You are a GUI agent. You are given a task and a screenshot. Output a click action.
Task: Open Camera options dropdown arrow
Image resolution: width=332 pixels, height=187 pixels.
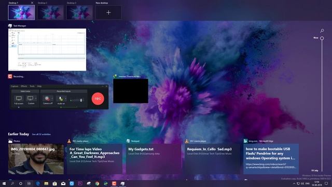[x=52, y=98]
